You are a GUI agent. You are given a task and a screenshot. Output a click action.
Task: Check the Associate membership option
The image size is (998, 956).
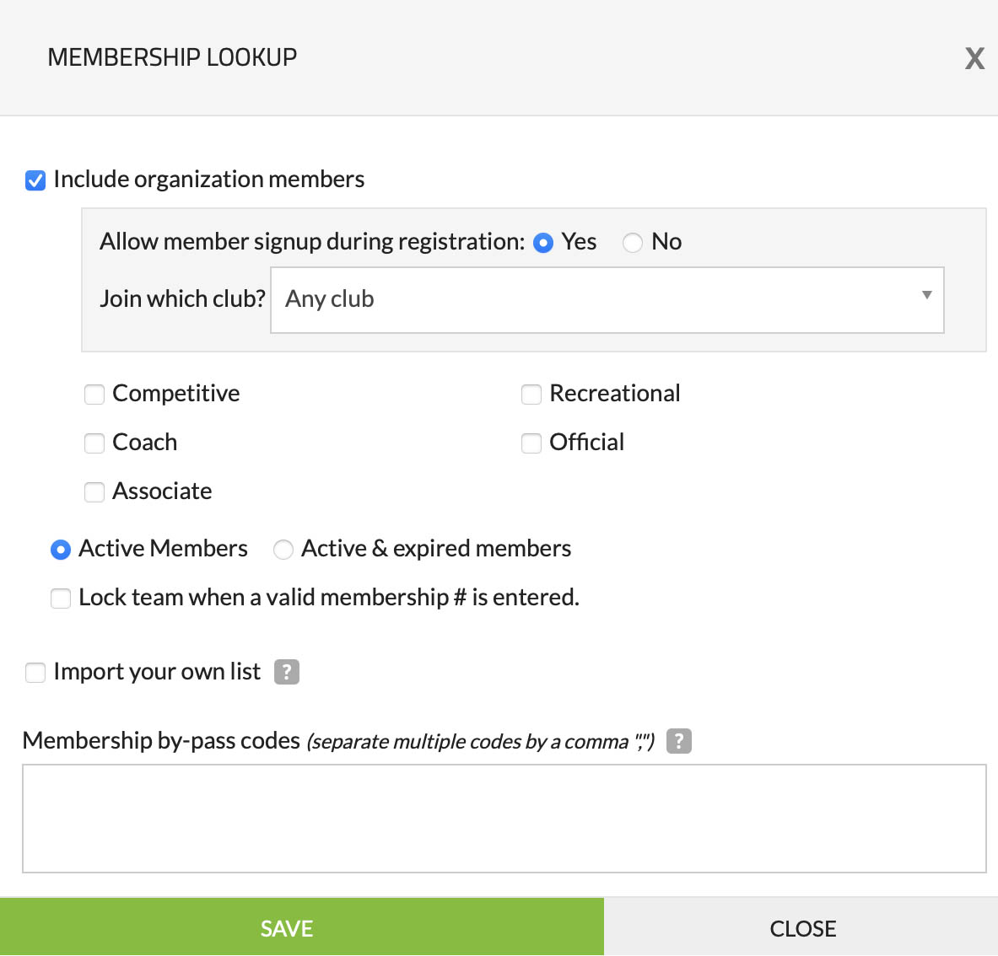pyautogui.click(x=94, y=492)
